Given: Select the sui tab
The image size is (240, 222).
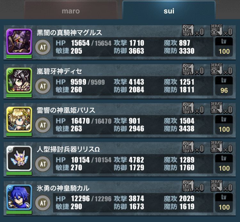Looking at the screenshot, I should pos(169,10).
